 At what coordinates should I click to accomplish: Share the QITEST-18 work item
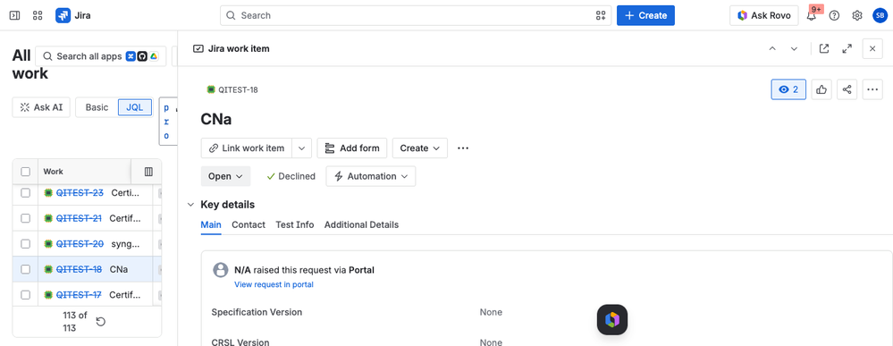click(847, 89)
